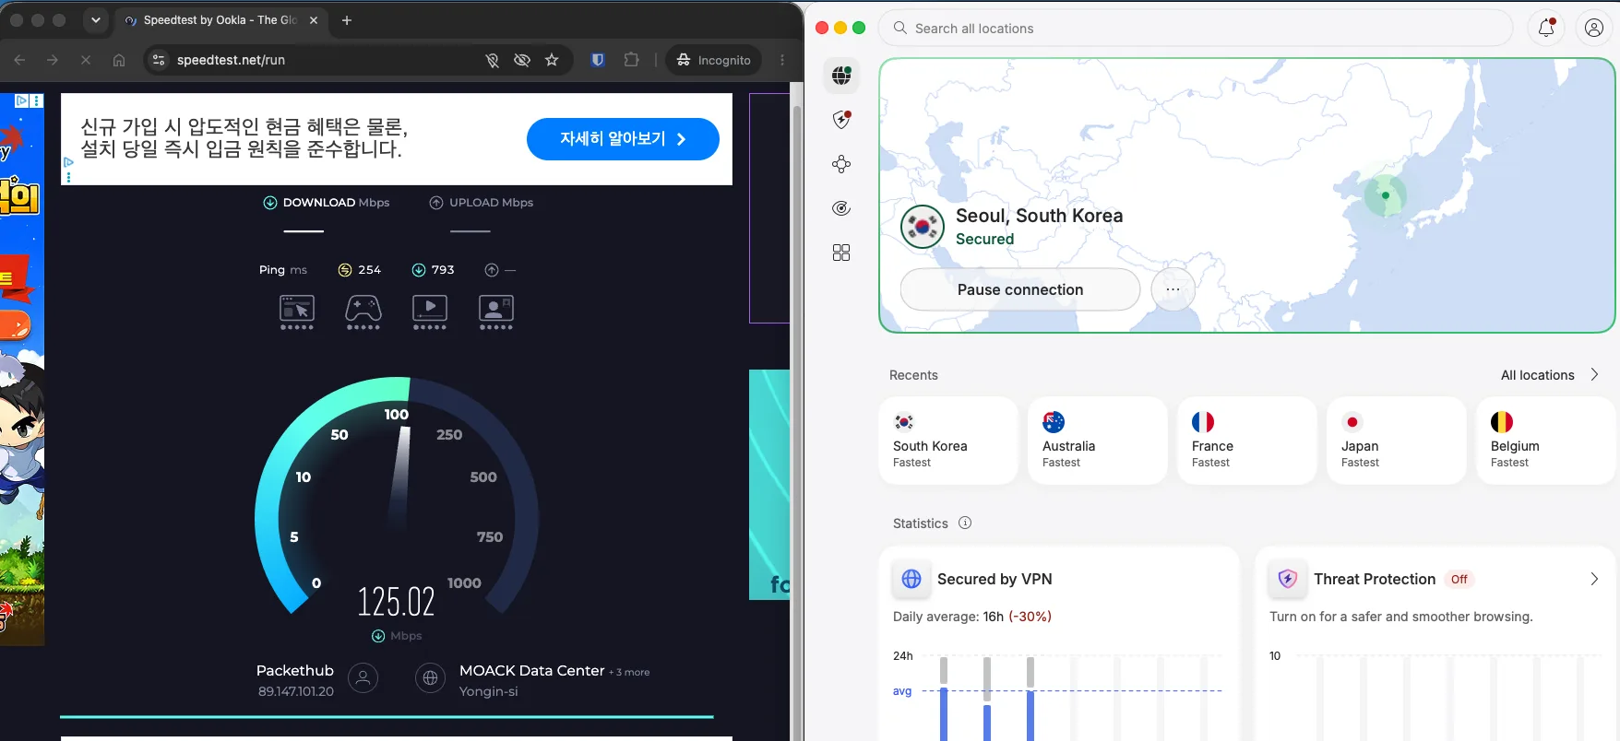Click the Search all locations field
The width and height of the screenshot is (1620, 741).
click(1196, 28)
